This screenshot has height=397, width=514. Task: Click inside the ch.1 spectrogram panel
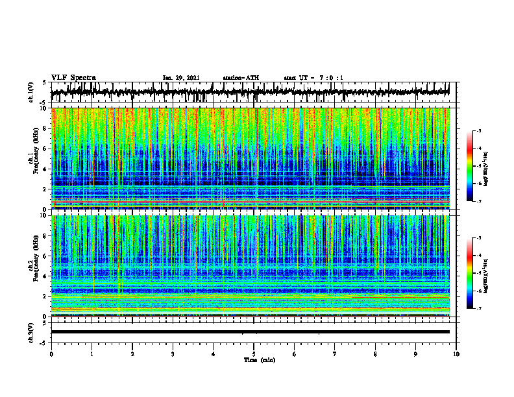point(250,158)
